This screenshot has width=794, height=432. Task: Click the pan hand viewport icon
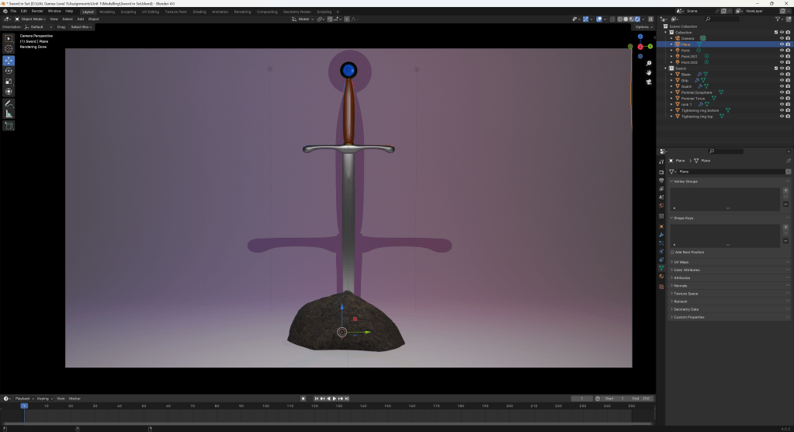(x=649, y=72)
